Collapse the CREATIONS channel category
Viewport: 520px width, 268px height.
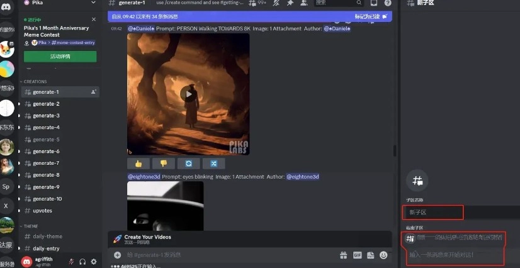click(35, 81)
